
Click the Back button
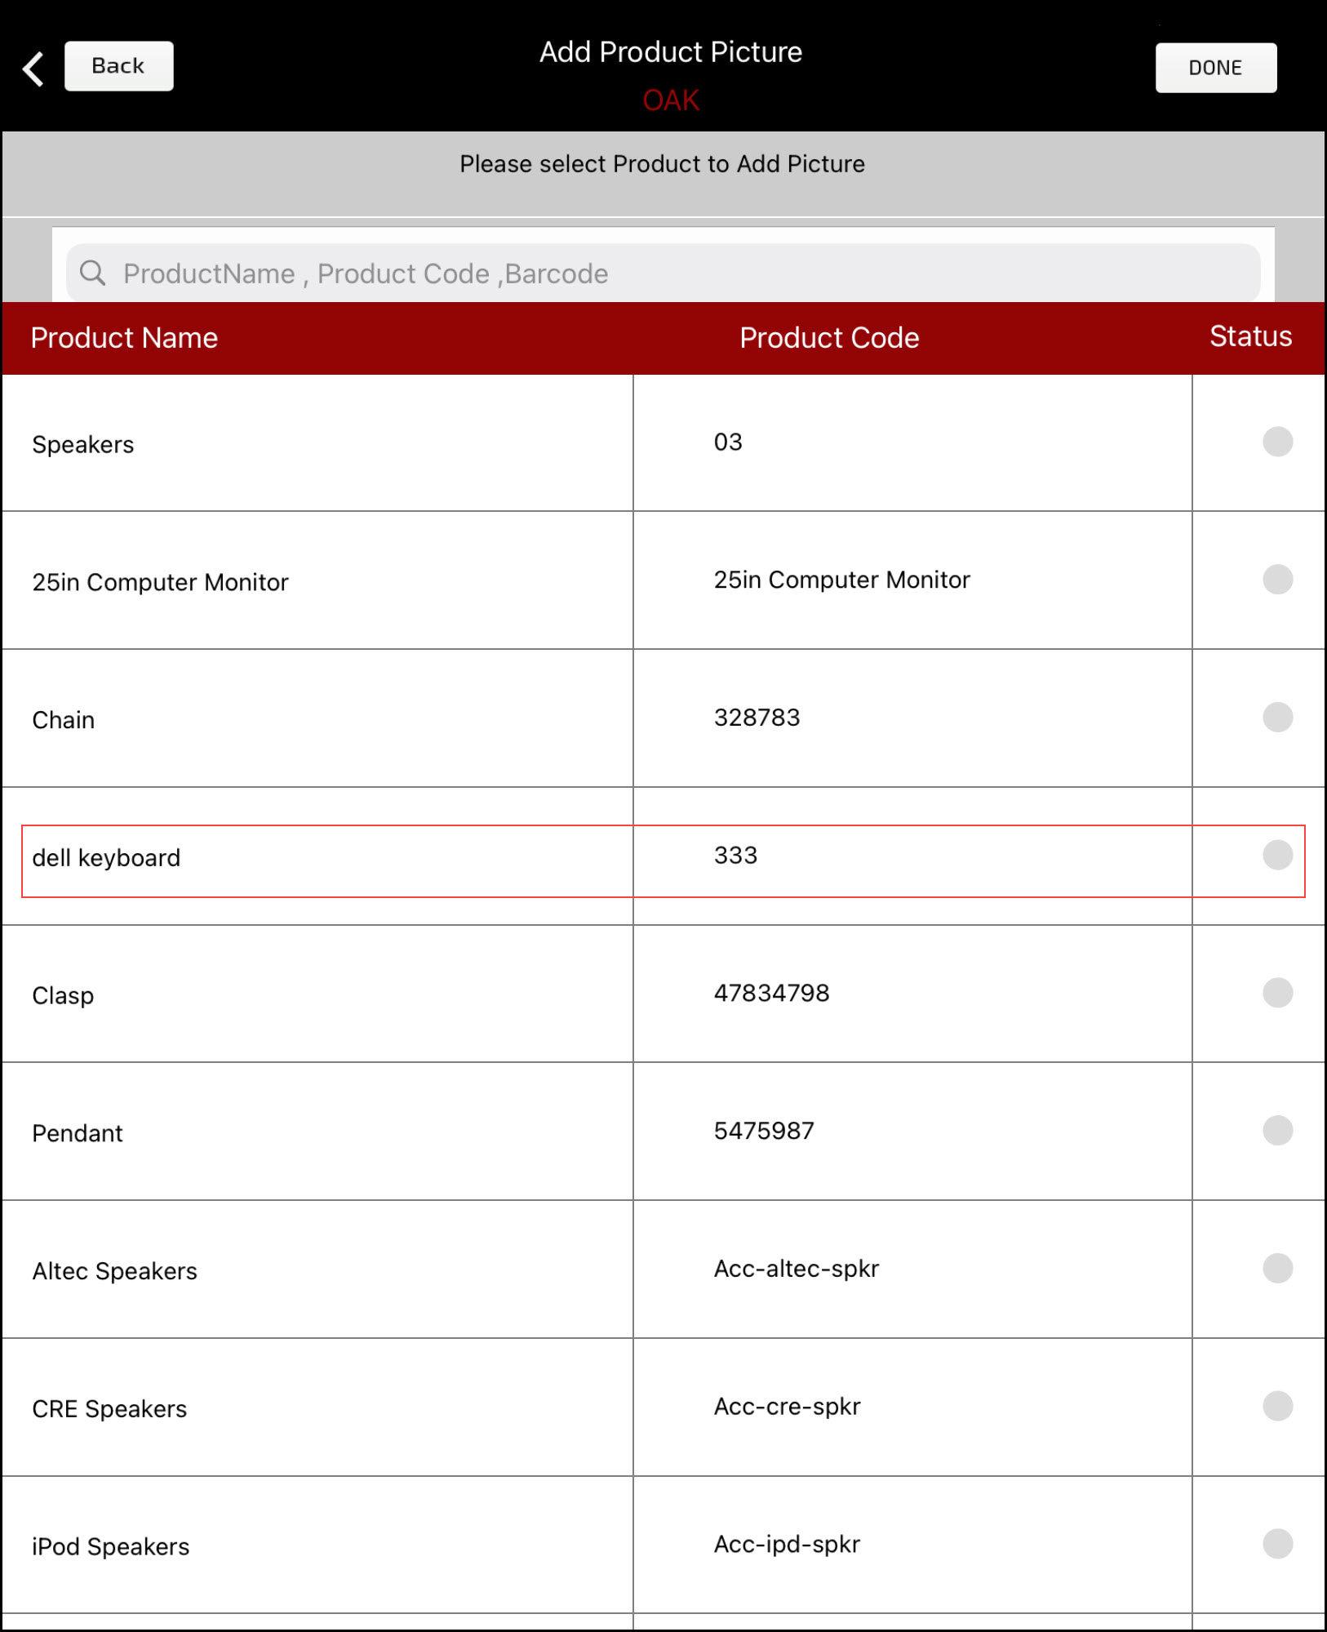point(118,66)
